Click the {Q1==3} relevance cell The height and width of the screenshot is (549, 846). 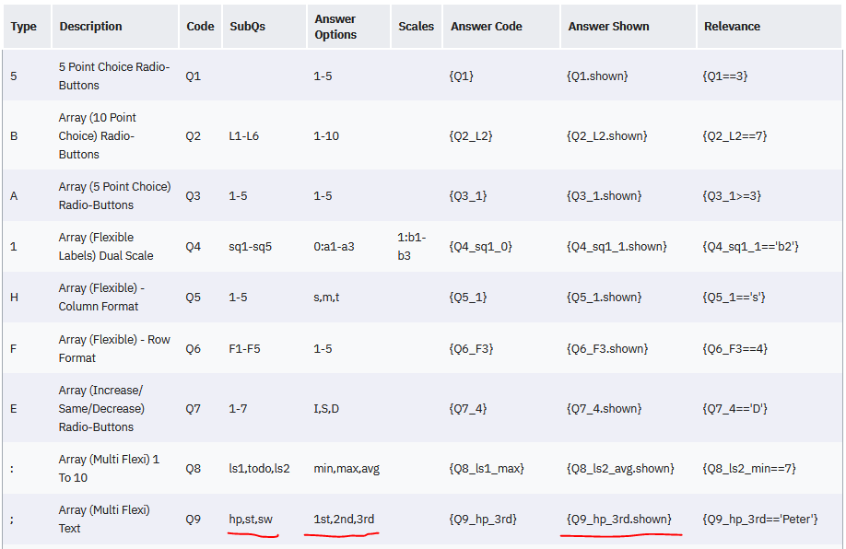pyautogui.click(x=724, y=76)
